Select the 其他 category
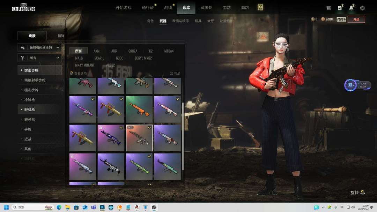The height and width of the screenshot is (212, 377). (28, 149)
